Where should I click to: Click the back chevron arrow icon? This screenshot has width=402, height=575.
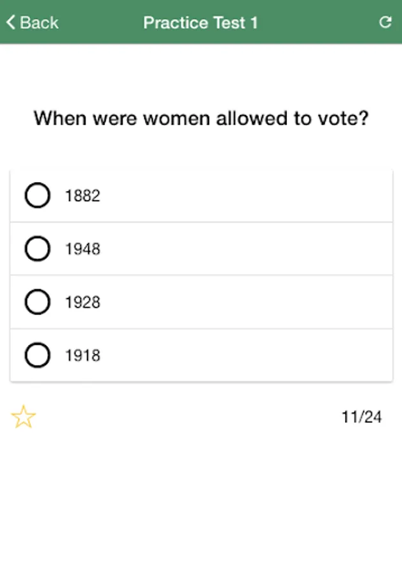[10, 22]
